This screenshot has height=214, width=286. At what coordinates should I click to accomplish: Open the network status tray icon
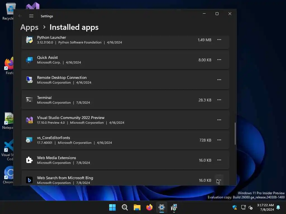pyautogui.click(x=243, y=207)
